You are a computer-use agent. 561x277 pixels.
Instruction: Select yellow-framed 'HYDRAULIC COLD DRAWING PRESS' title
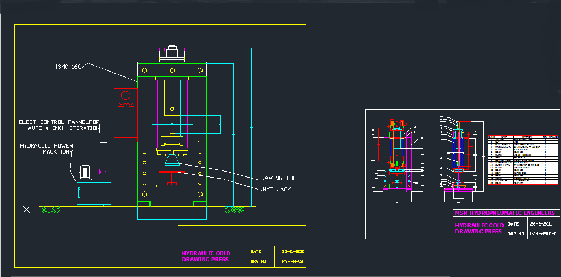(x=206, y=256)
